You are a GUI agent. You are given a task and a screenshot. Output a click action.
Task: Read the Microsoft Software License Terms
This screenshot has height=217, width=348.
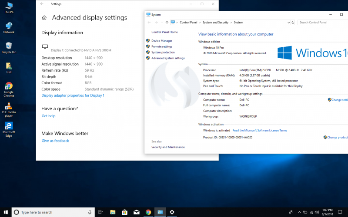(x=260, y=131)
